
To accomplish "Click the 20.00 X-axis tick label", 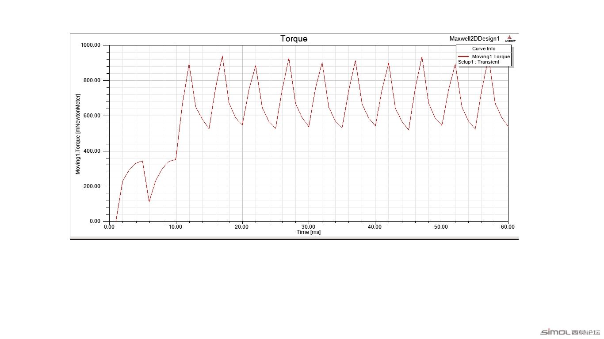I will point(242,226).
